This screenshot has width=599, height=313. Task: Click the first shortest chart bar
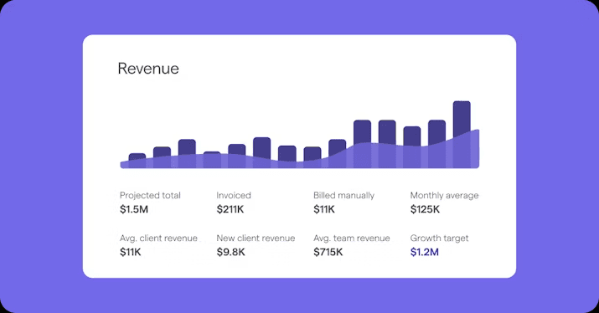point(137,161)
